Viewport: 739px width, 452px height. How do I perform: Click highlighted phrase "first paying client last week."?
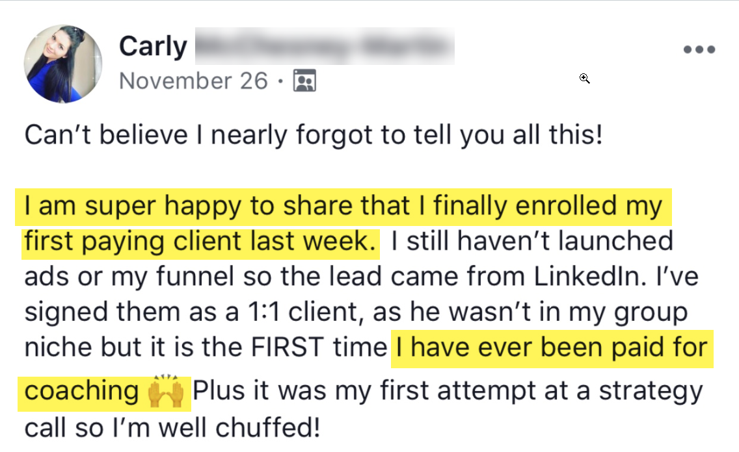pyautogui.click(x=200, y=242)
